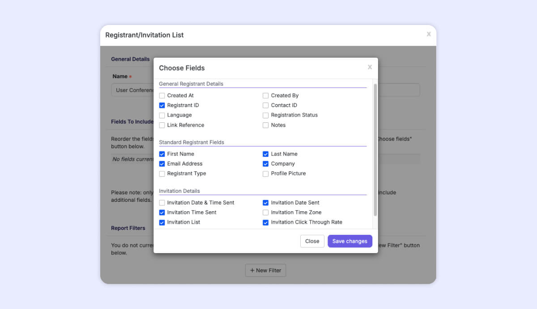Enable the Profile Picture field
This screenshot has width=537, height=309.
pos(266,174)
